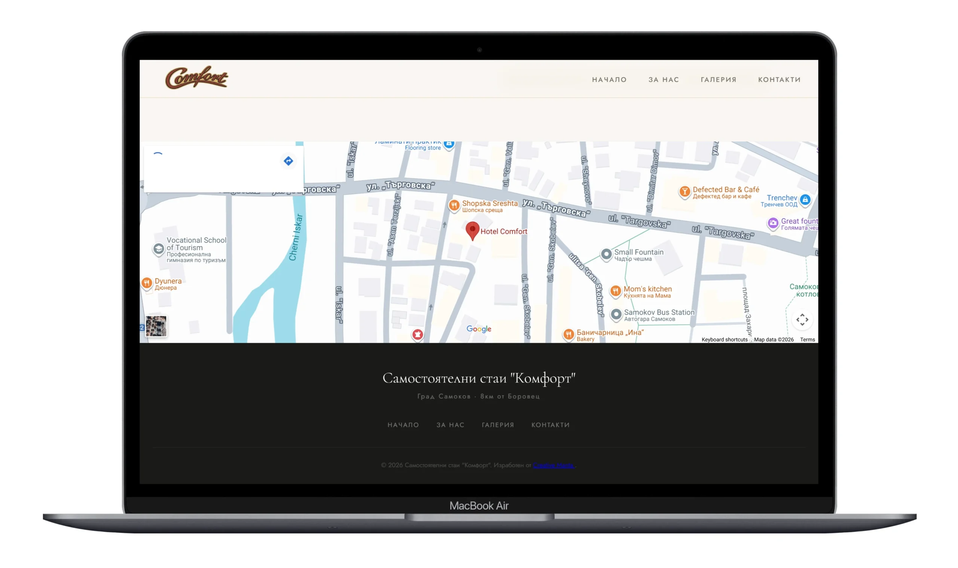Open НАЧАЛО in the top navigation
This screenshot has height=568, width=958.
pyautogui.click(x=609, y=80)
